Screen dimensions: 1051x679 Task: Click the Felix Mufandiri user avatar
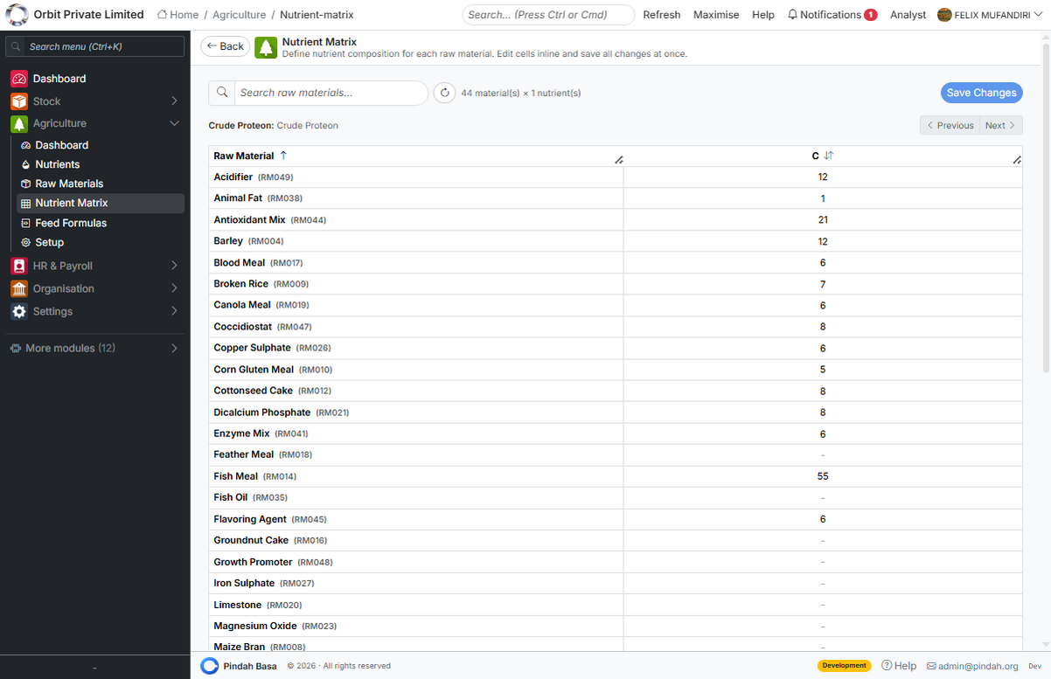pos(944,15)
